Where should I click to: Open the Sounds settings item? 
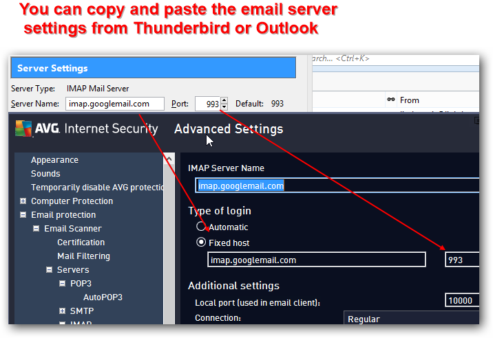point(45,174)
